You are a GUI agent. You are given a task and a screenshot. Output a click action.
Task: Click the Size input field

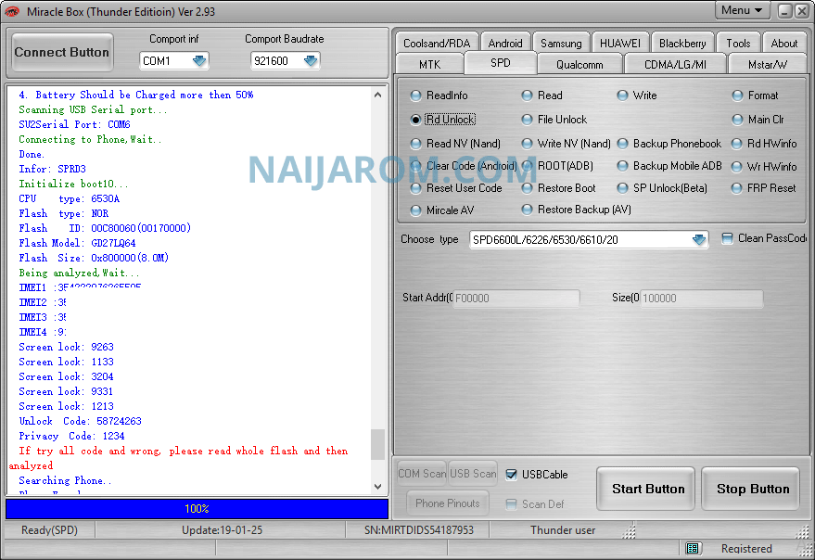point(702,299)
